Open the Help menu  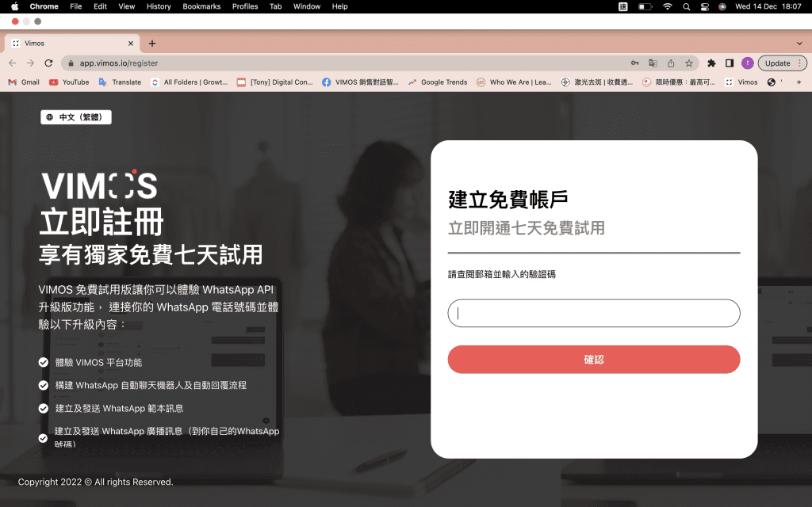pyautogui.click(x=339, y=6)
